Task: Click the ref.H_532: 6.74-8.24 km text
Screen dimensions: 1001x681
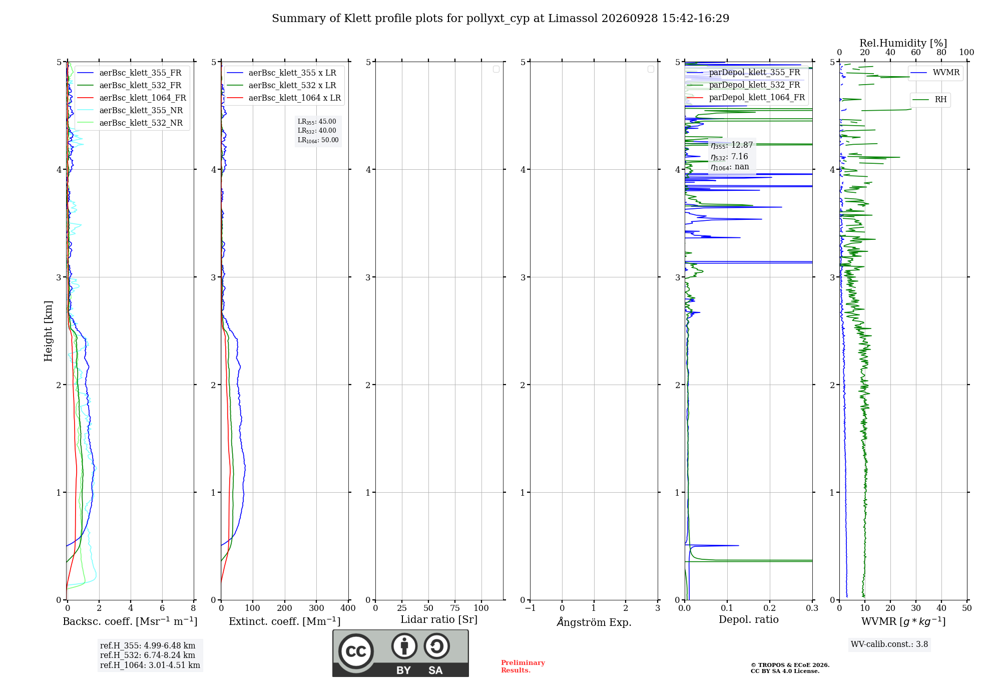Action: click(148, 655)
